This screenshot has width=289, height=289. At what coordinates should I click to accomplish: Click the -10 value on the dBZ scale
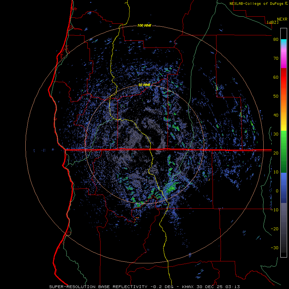coord(275,210)
